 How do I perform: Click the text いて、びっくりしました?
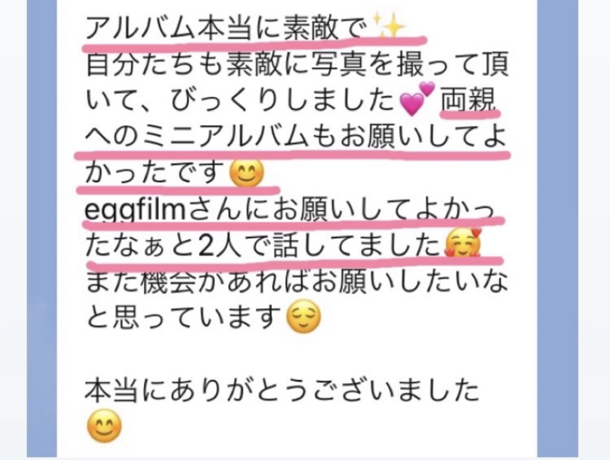[240, 100]
